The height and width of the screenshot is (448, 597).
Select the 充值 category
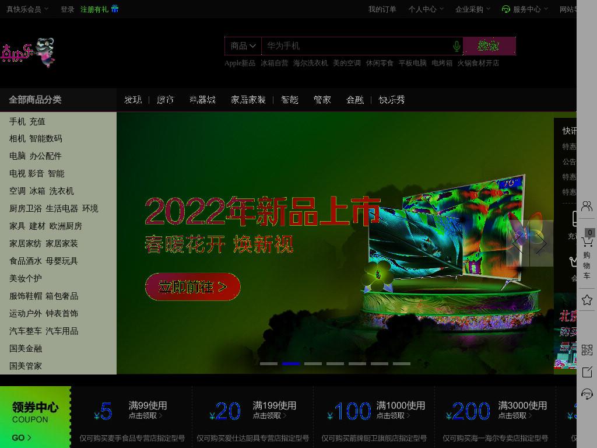pos(37,121)
